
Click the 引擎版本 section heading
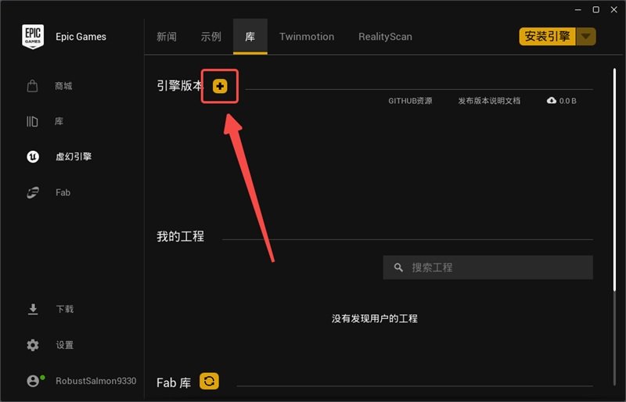click(180, 86)
